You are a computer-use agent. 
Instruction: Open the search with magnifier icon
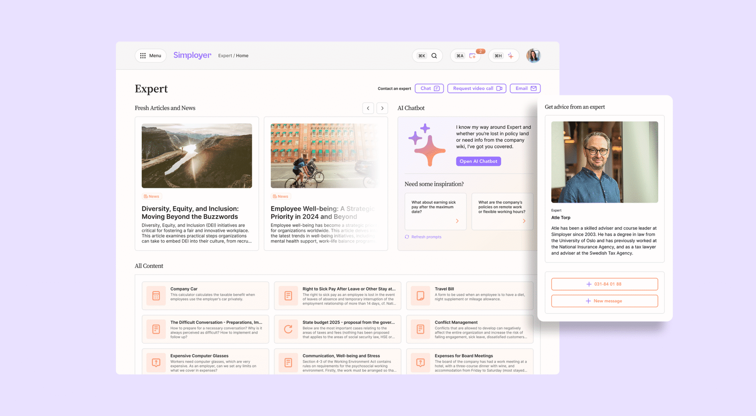pos(434,56)
